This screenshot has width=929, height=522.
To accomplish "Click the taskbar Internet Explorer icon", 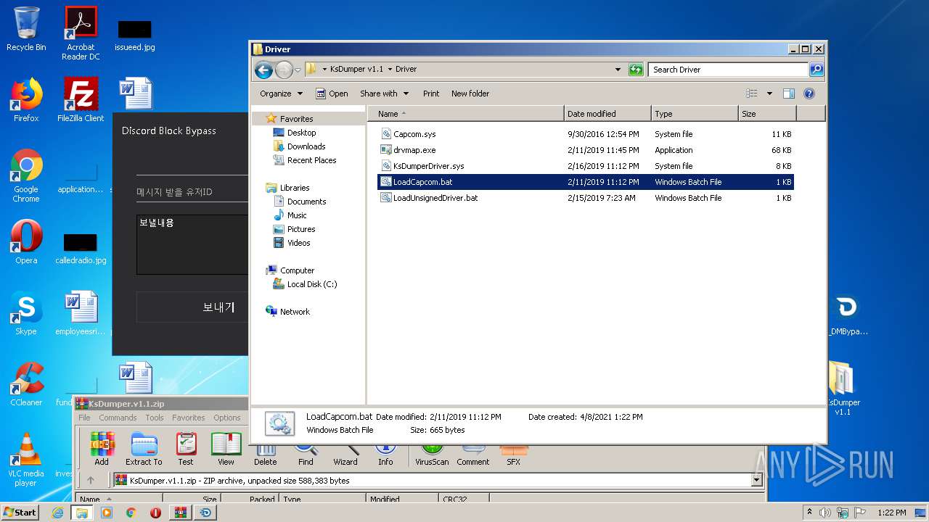I will click(x=58, y=513).
